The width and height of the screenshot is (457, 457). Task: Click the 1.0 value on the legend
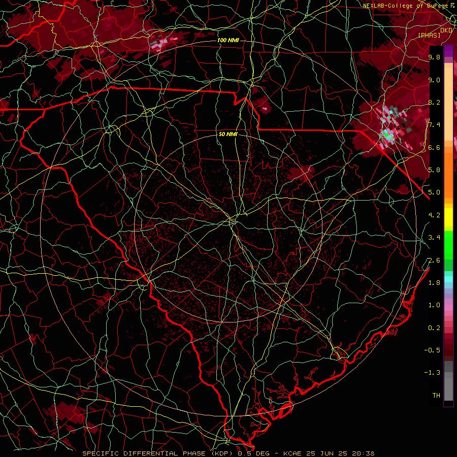434,305
